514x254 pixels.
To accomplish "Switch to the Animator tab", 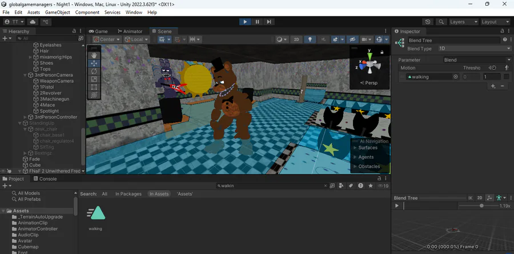I will pos(130,31).
